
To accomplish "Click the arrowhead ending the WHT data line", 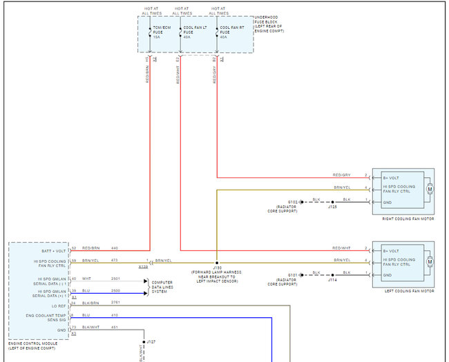I will click(146, 281).
